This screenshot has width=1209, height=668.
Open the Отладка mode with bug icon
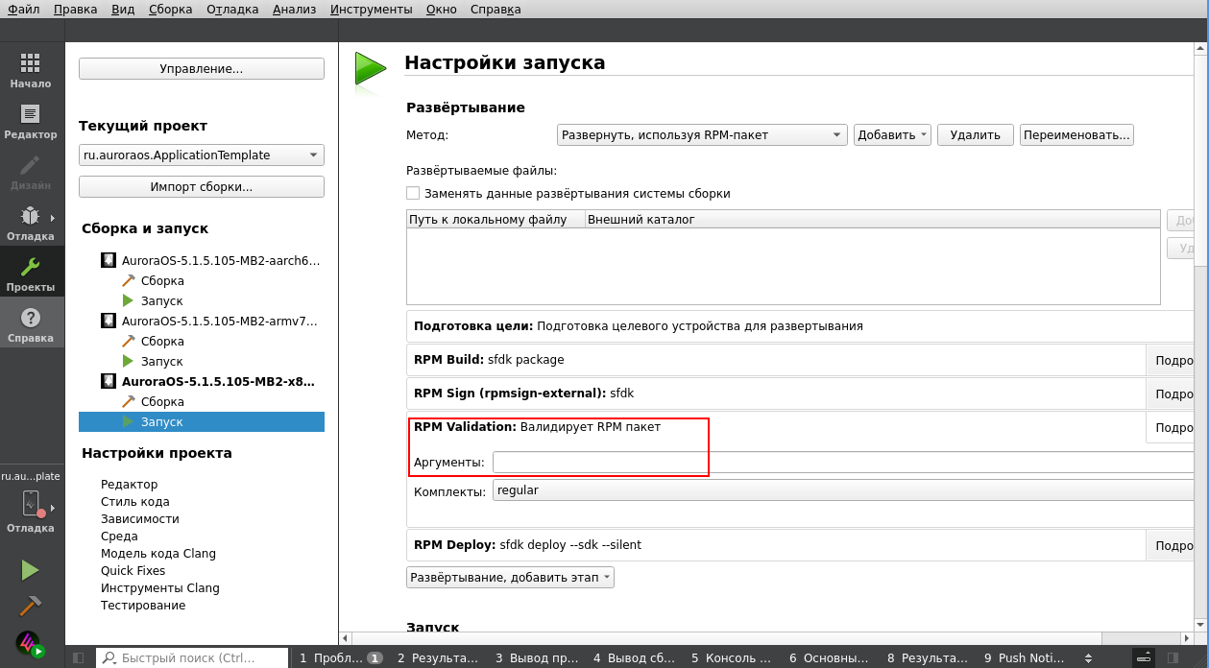tap(30, 223)
